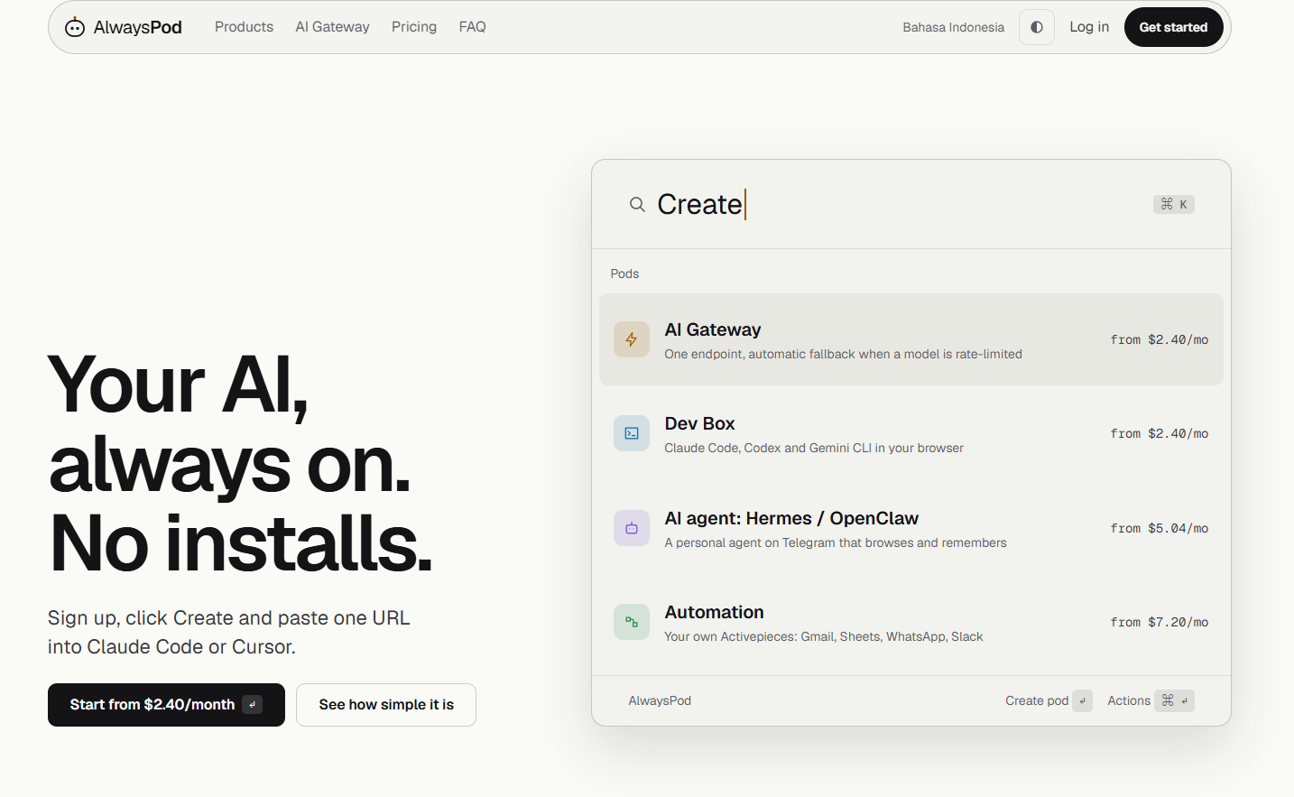
Task: Click the Automation workflow icon
Action: pyautogui.click(x=632, y=622)
